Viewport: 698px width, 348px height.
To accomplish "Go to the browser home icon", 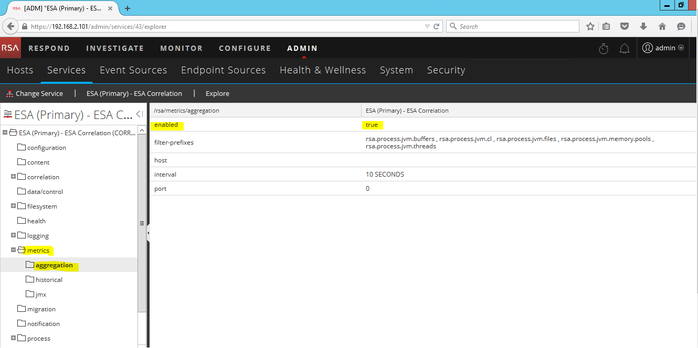I will tap(662, 26).
